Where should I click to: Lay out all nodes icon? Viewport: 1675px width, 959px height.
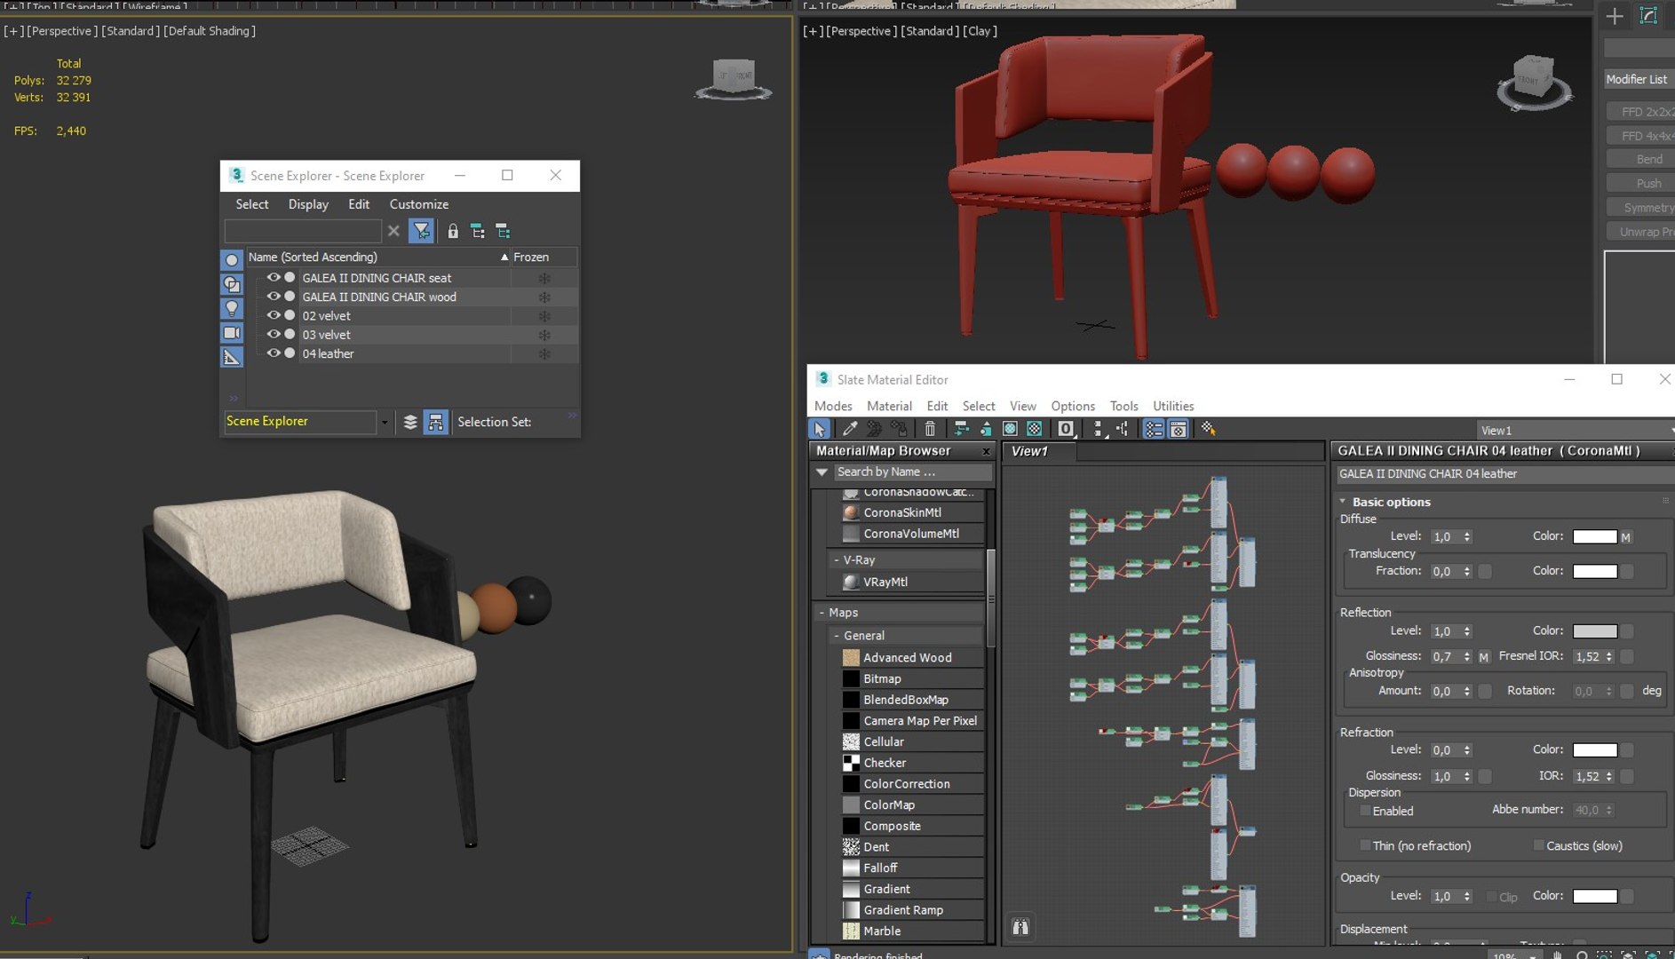pyautogui.click(x=1099, y=429)
